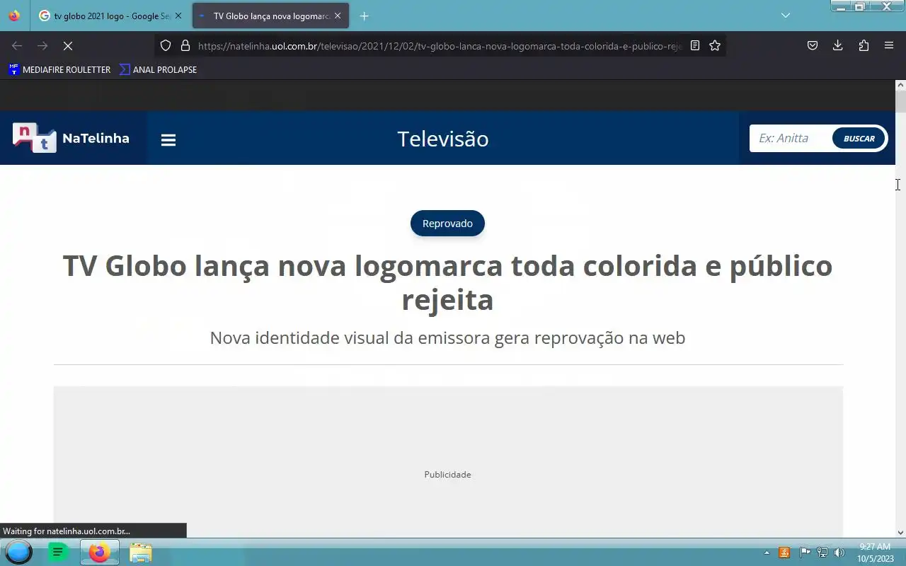Open the green notes taskbar app

tap(58, 552)
